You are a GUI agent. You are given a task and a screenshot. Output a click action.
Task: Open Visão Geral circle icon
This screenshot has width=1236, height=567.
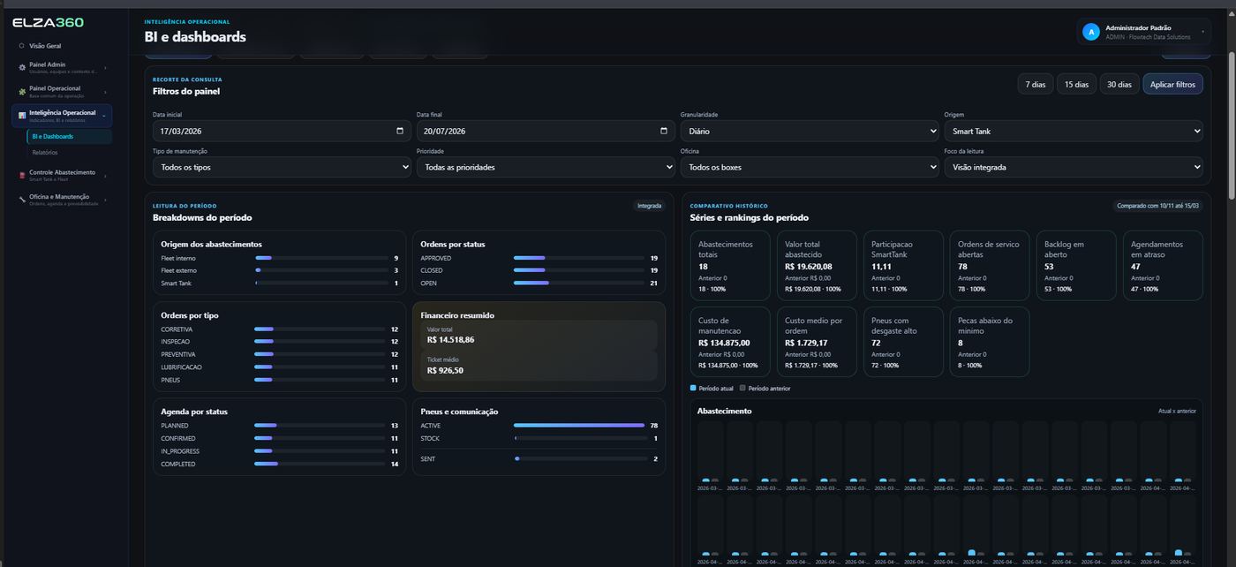coord(21,46)
